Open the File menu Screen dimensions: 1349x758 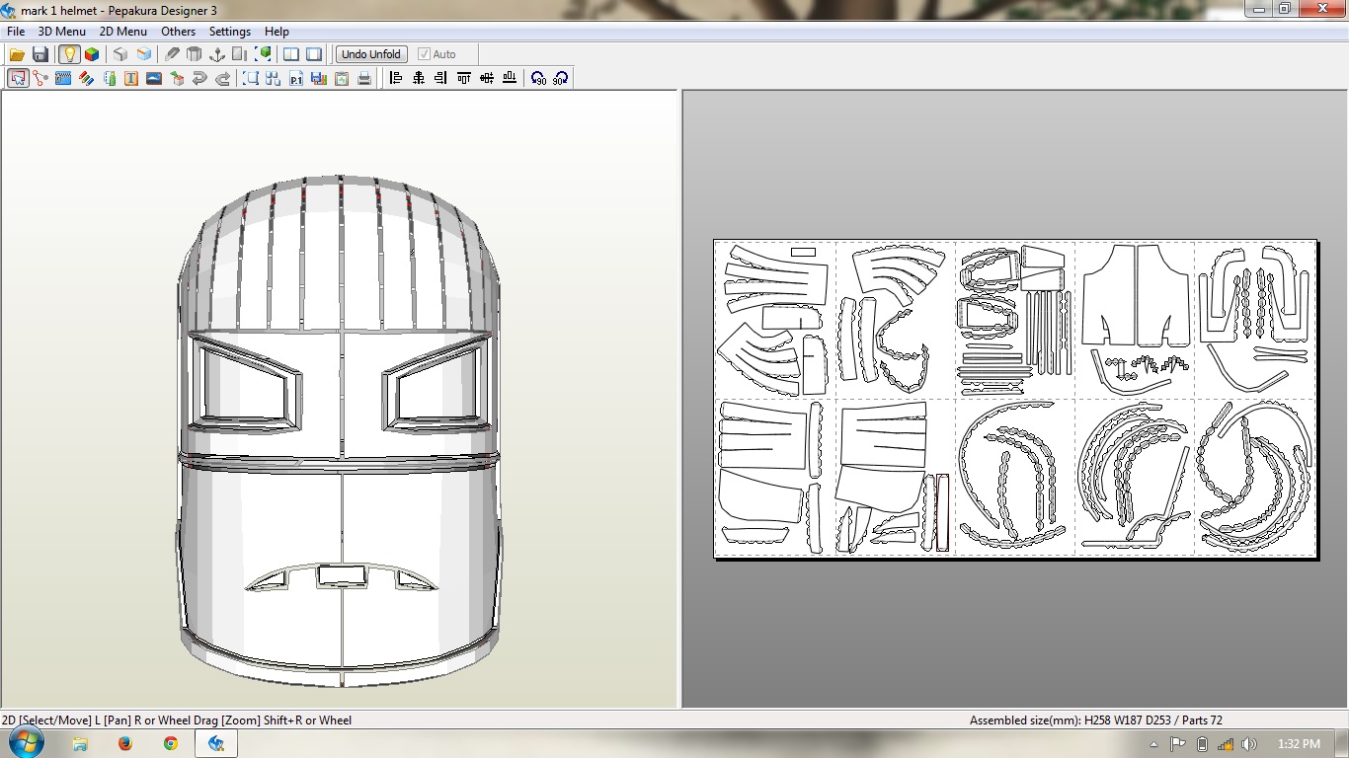(x=16, y=32)
